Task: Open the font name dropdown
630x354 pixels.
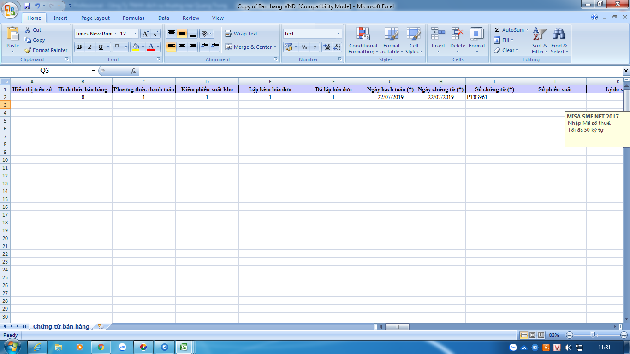Action: [x=115, y=34]
